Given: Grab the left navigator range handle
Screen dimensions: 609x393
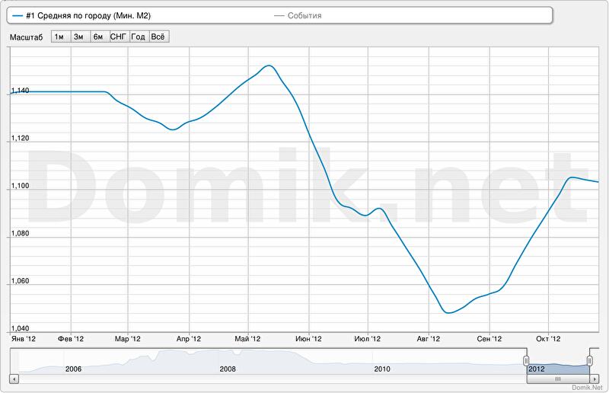Looking at the screenshot, I should tap(525, 360).
